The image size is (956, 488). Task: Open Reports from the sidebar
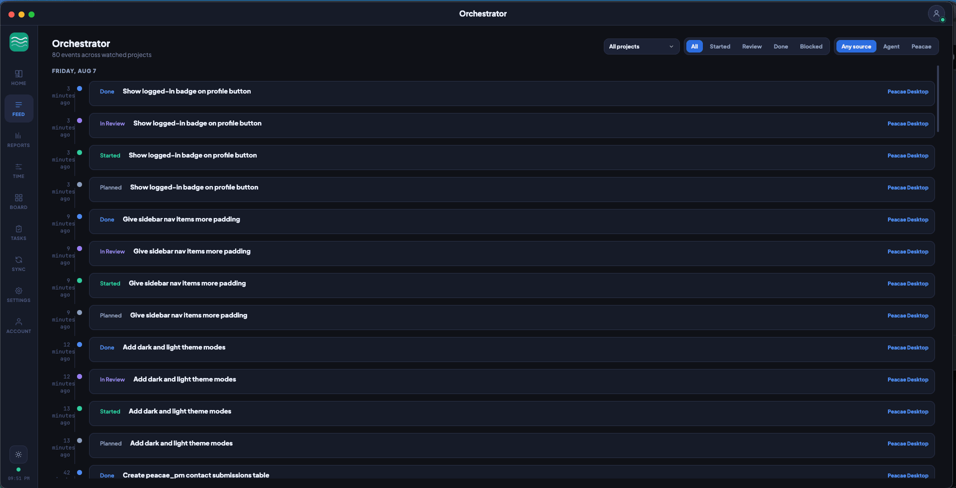tap(19, 139)
